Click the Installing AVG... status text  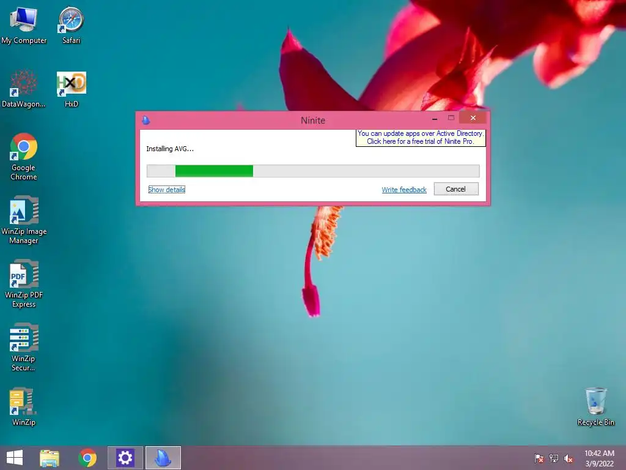170,149
